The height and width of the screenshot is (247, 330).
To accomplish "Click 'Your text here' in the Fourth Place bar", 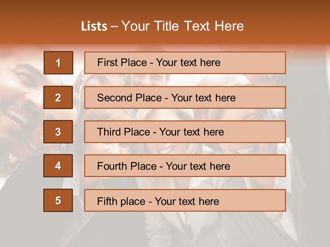I will click(x=198, y=166).
